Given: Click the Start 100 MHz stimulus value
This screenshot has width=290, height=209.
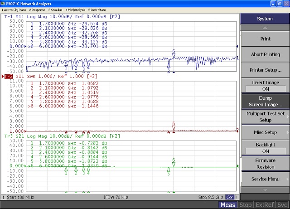Looking at the screenshot, I should click(20, 197).
